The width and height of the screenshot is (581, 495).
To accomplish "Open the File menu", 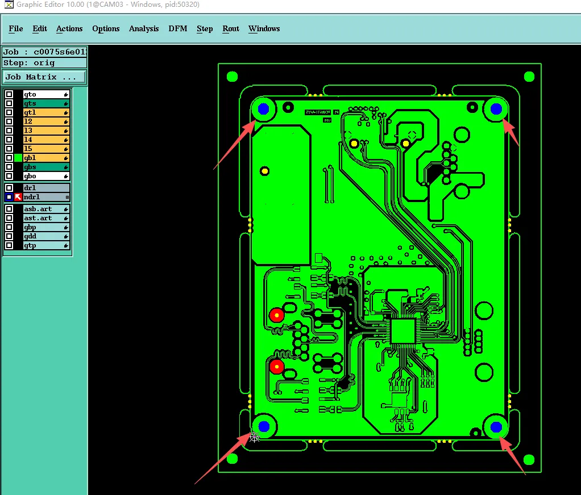I will [16, 28].
